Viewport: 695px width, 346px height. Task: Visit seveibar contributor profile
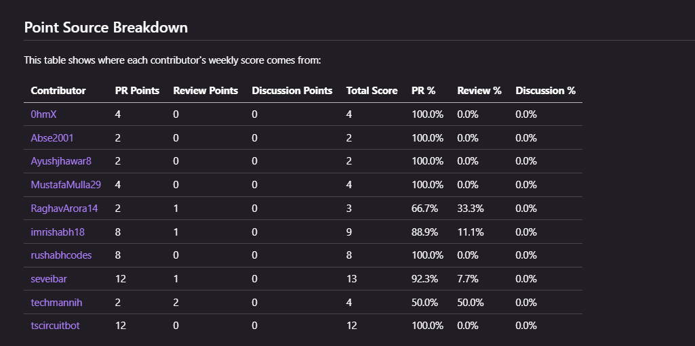(x=50, y=279)
